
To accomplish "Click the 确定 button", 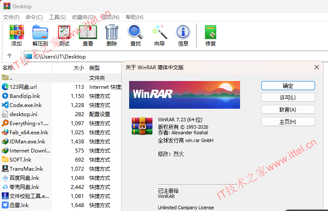I will coord(288,86).
